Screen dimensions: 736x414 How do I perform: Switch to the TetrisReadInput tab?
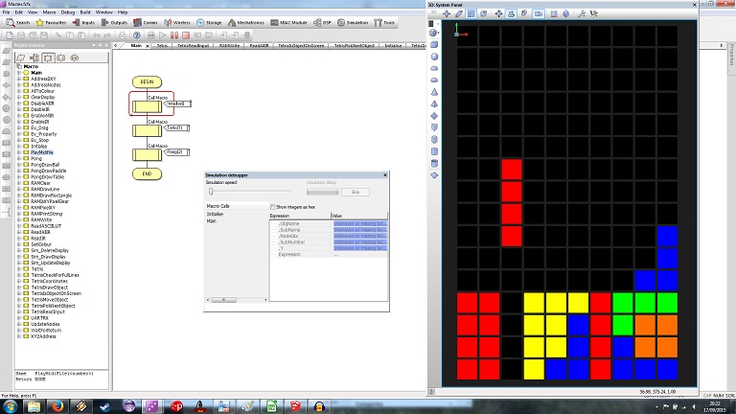pos(193,46)
